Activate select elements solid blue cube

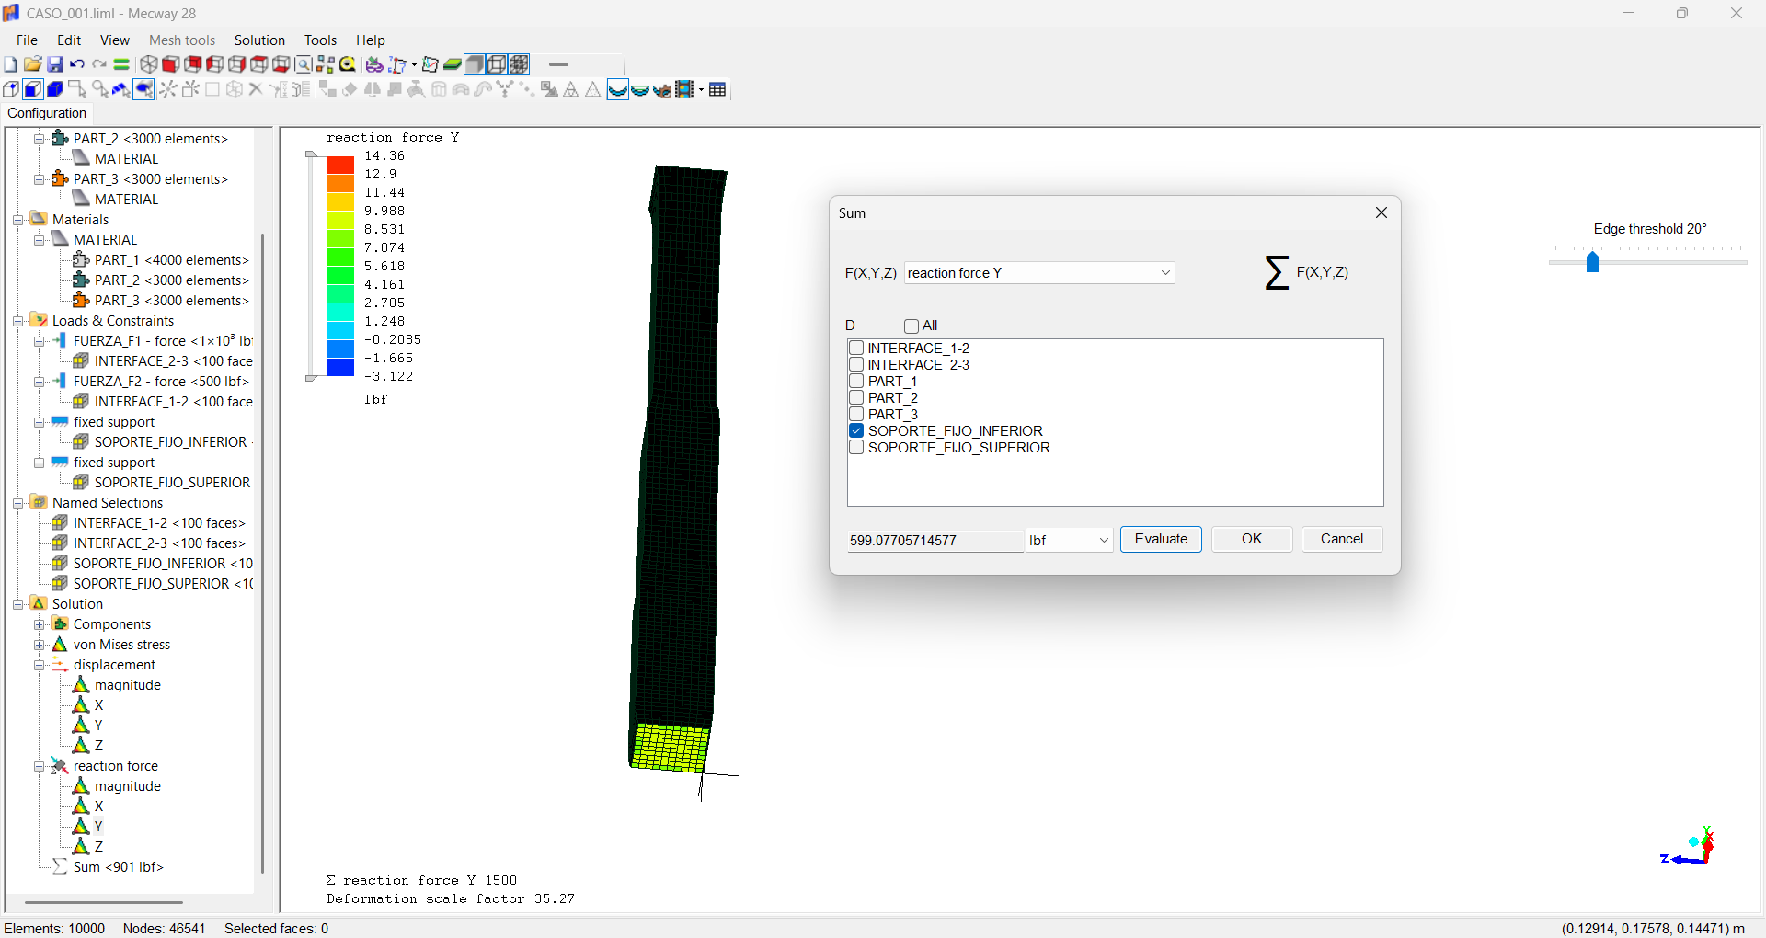[x=55, y=89]
